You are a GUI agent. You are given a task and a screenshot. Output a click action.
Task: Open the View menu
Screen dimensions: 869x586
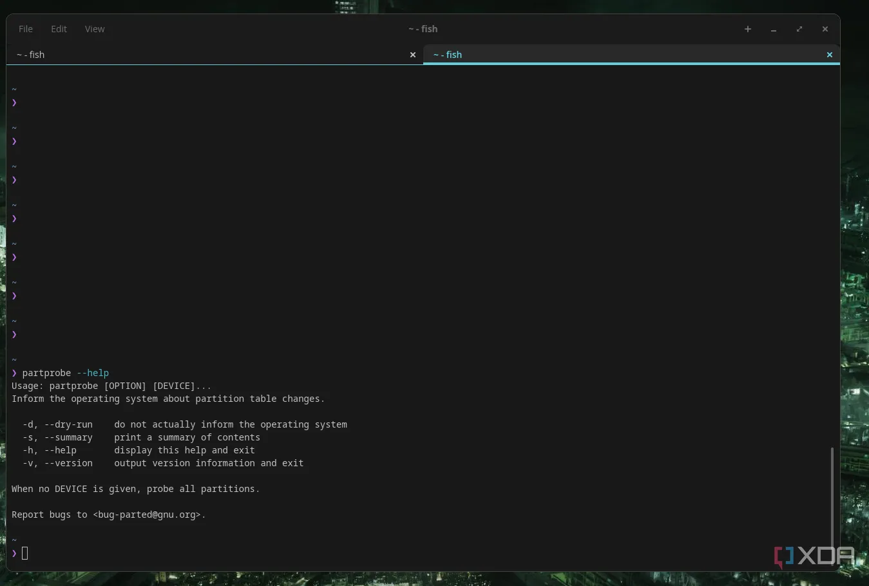95,29
